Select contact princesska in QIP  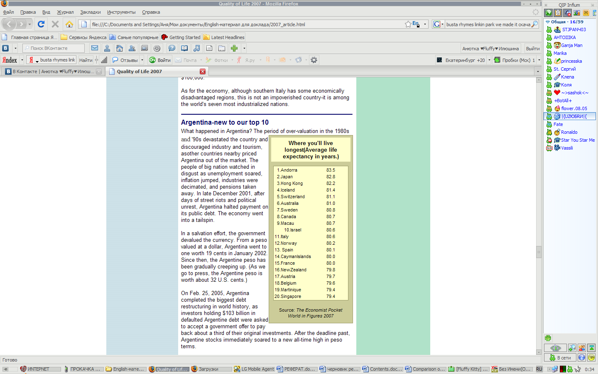(571, 61)
